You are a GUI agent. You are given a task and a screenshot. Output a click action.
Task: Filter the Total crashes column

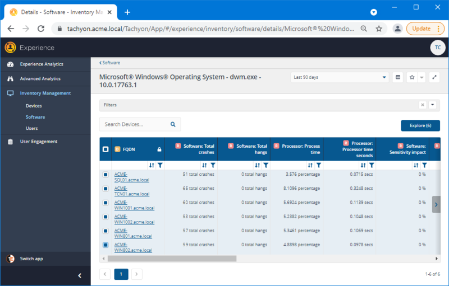point(213,165)
